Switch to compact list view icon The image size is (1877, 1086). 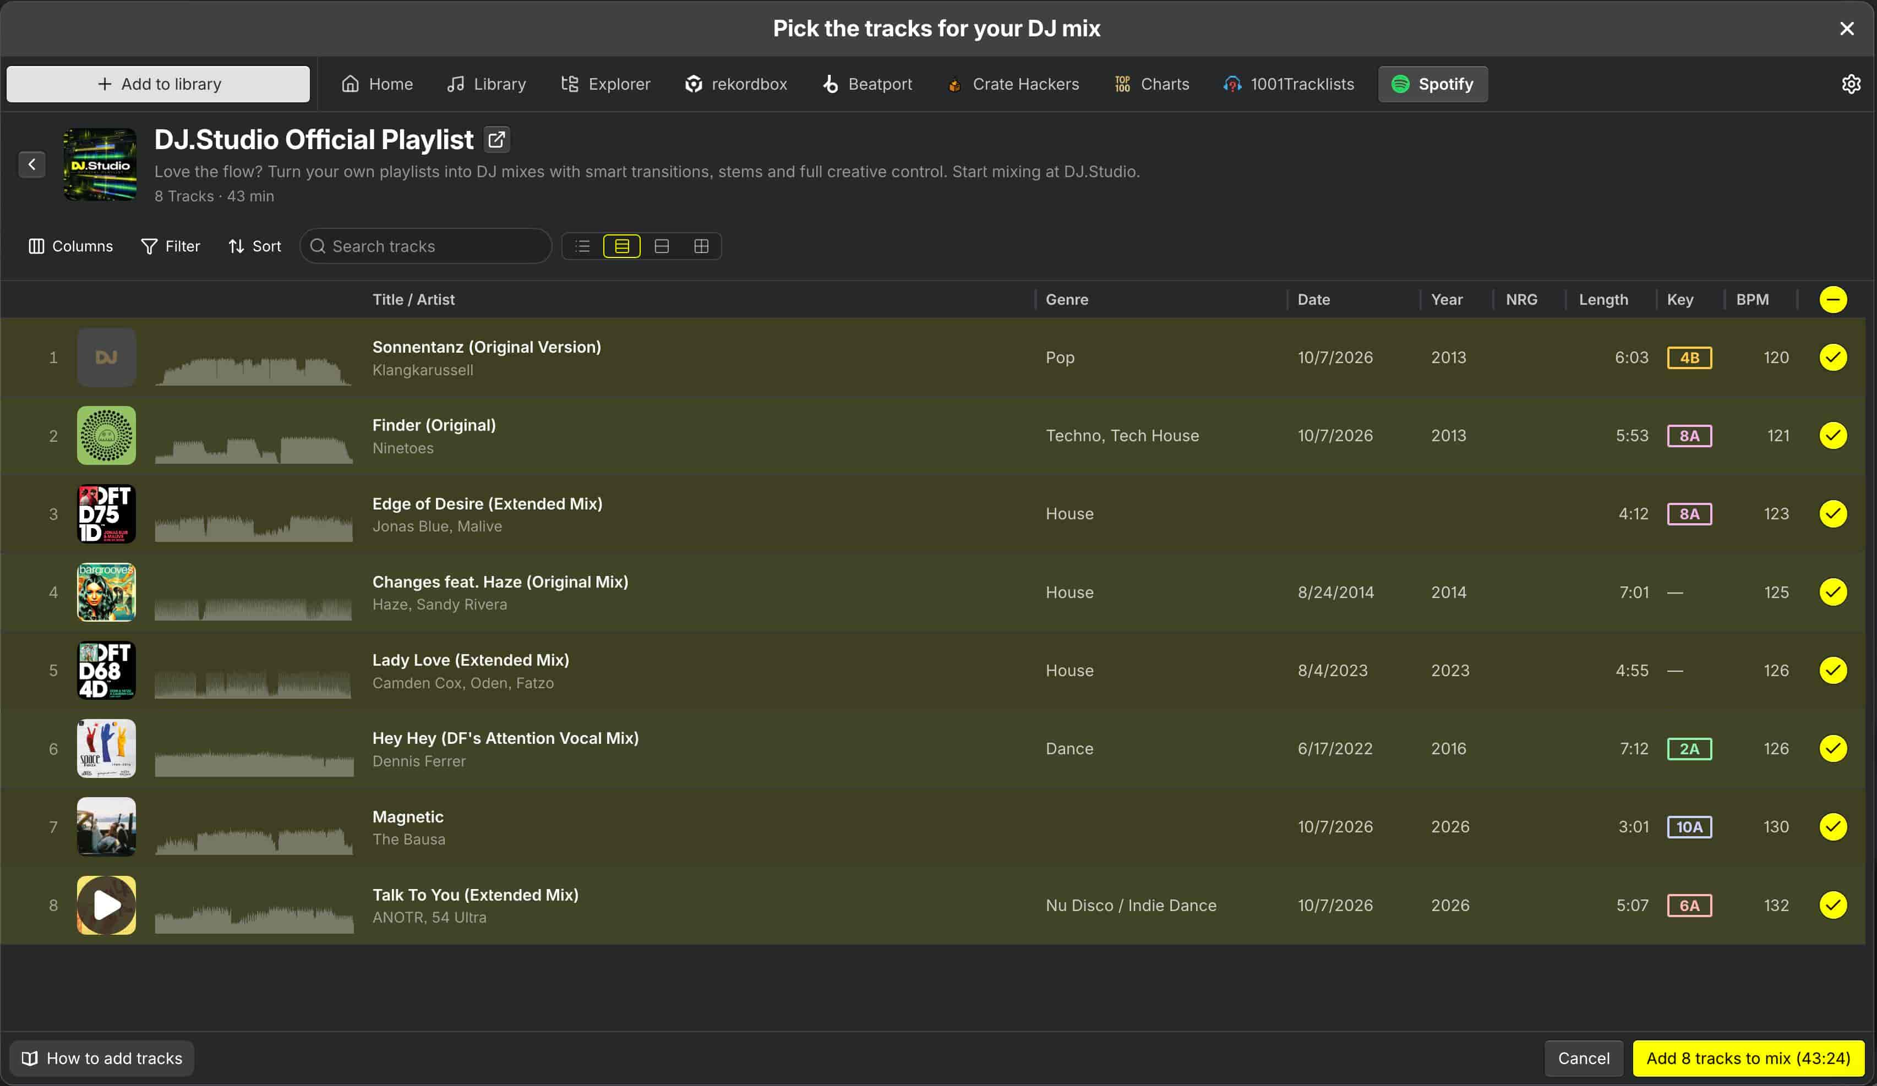[582, 246]
